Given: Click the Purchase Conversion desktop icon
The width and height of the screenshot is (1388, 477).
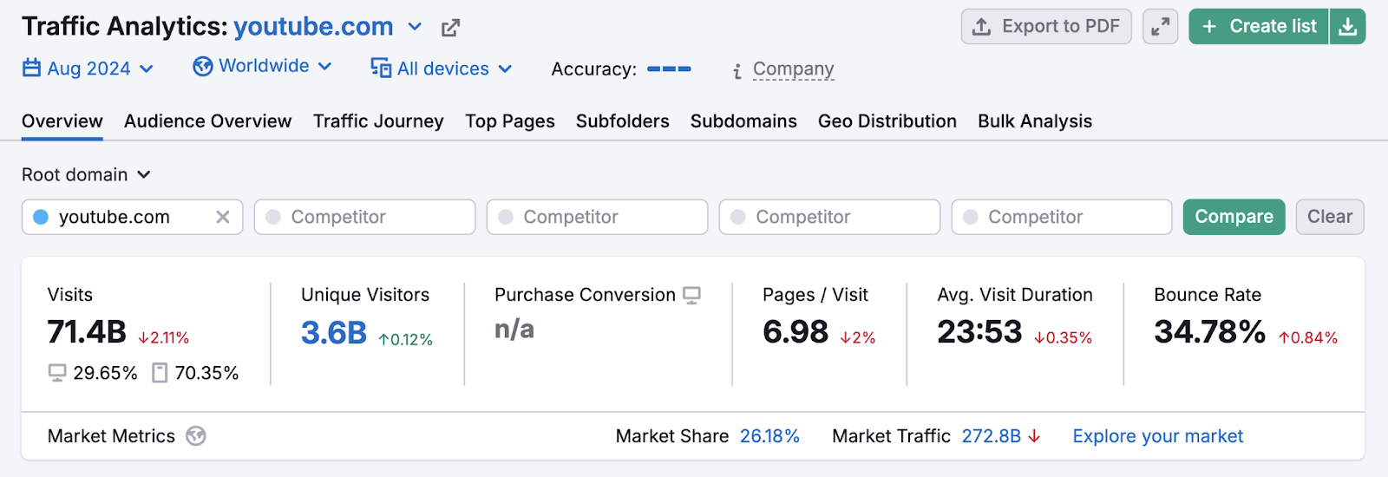Looking at the screenshot, I should [x=691, y=296].
